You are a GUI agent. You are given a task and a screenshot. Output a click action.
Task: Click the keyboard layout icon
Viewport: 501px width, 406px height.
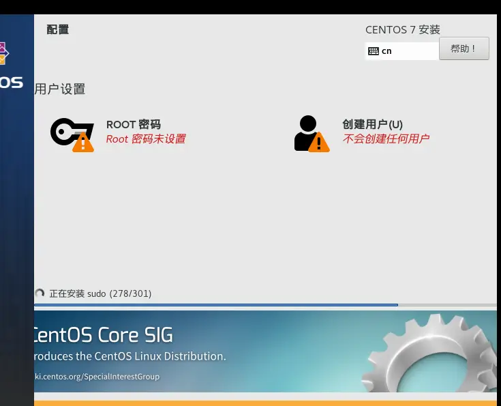pos(374,51)
